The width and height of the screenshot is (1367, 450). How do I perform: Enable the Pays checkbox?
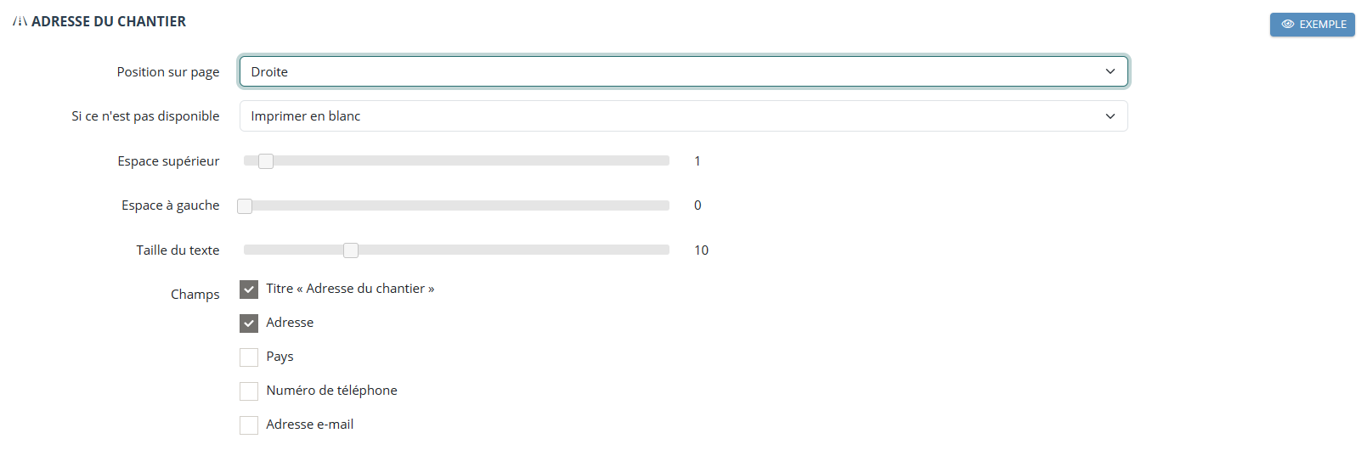[249, 357]
